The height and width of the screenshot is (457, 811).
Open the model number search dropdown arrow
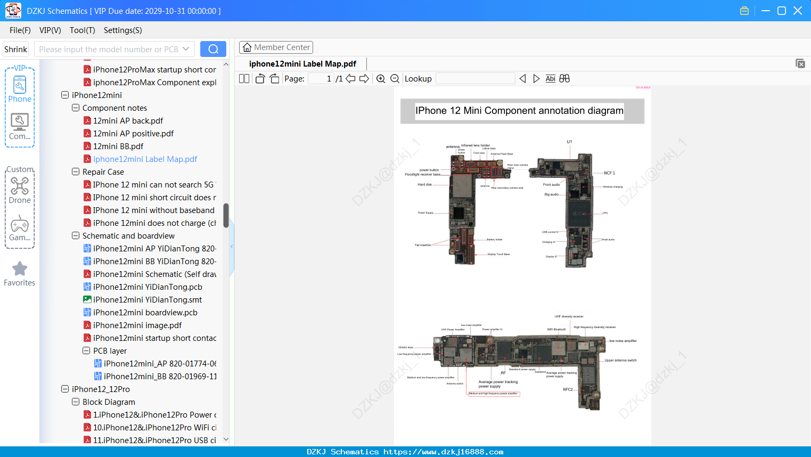click(186, 49)
